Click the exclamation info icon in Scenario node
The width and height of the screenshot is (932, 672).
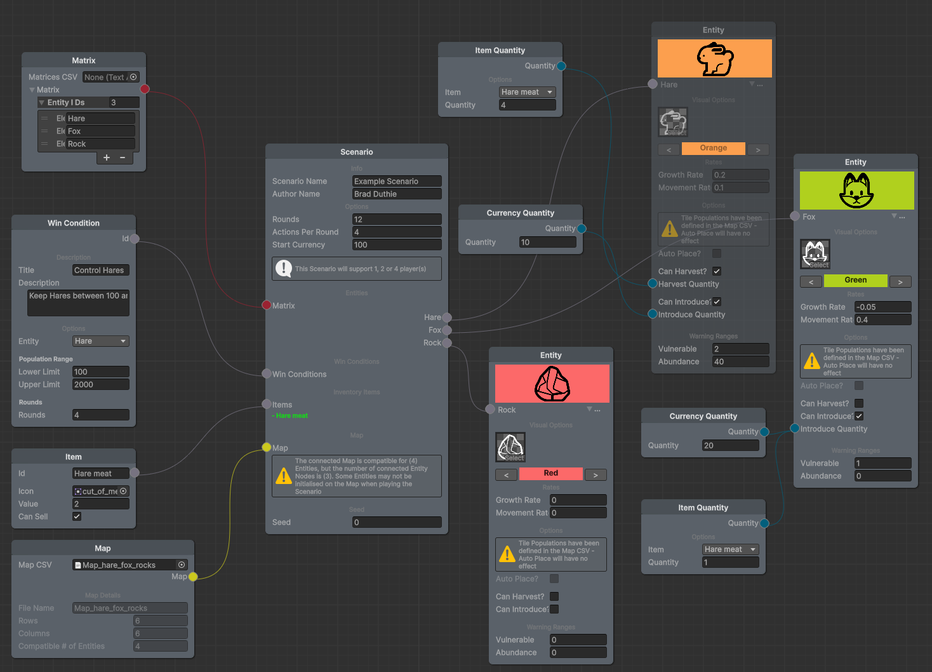coord(283,268)
